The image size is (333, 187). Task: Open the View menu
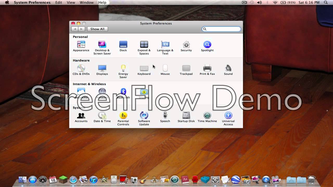[71, 2]
